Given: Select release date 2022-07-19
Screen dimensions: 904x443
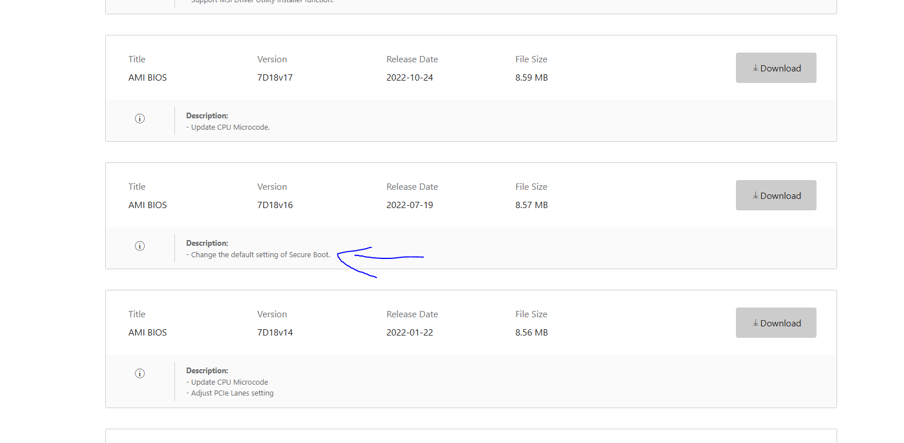Looking at the screenshot, I should 410,205.
